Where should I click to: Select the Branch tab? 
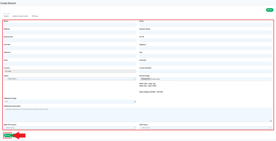(x=6, y=16)
